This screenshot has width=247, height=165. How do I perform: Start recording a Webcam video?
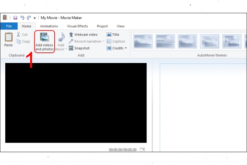[x=83, y=34]
